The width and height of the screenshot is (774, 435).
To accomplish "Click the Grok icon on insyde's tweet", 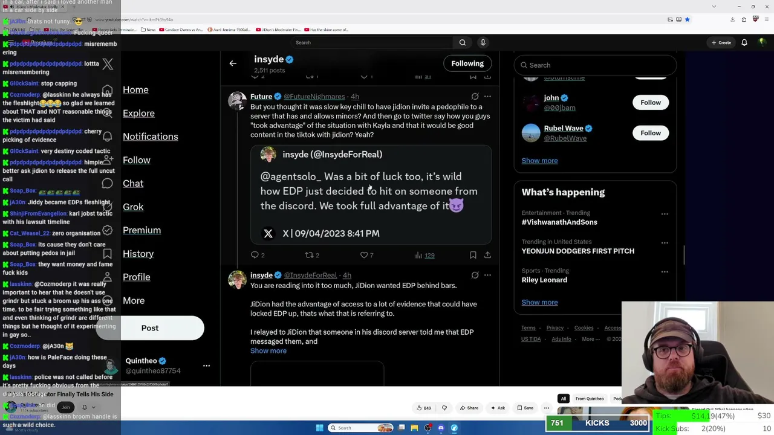I will tap(475, 275).
